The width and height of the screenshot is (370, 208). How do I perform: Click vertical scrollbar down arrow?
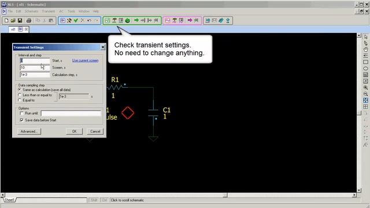359,190
